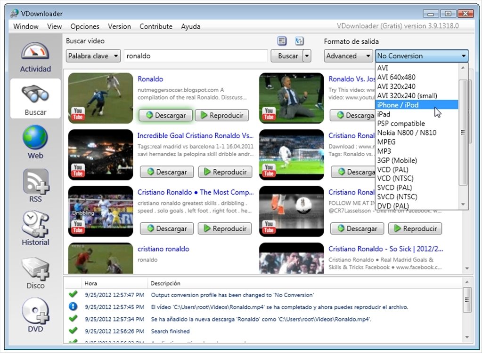Choose AVI from the format list

coord(417,68)
